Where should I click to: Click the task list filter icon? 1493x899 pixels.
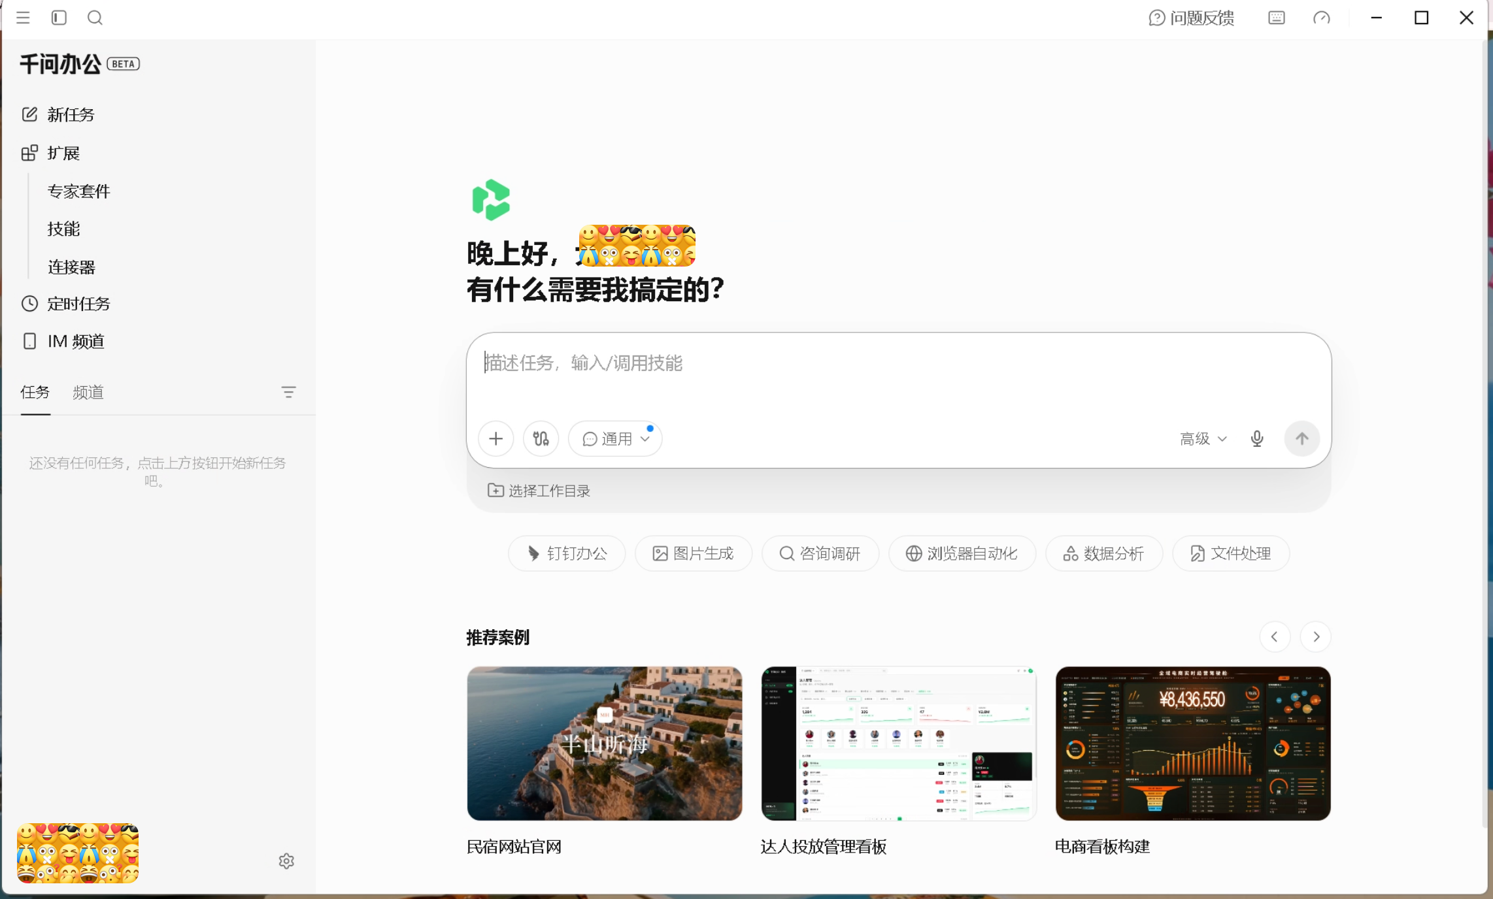click(288, 392)
